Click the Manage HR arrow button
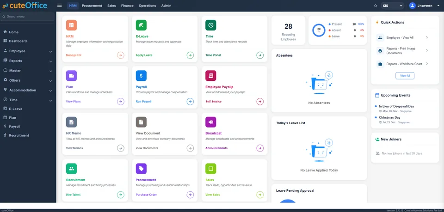This screenshot has height=212, width=444. (x=121, y=55)
